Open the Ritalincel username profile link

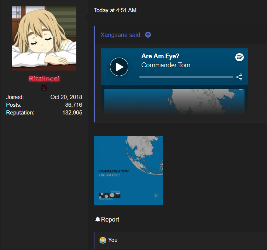(44, 79)
